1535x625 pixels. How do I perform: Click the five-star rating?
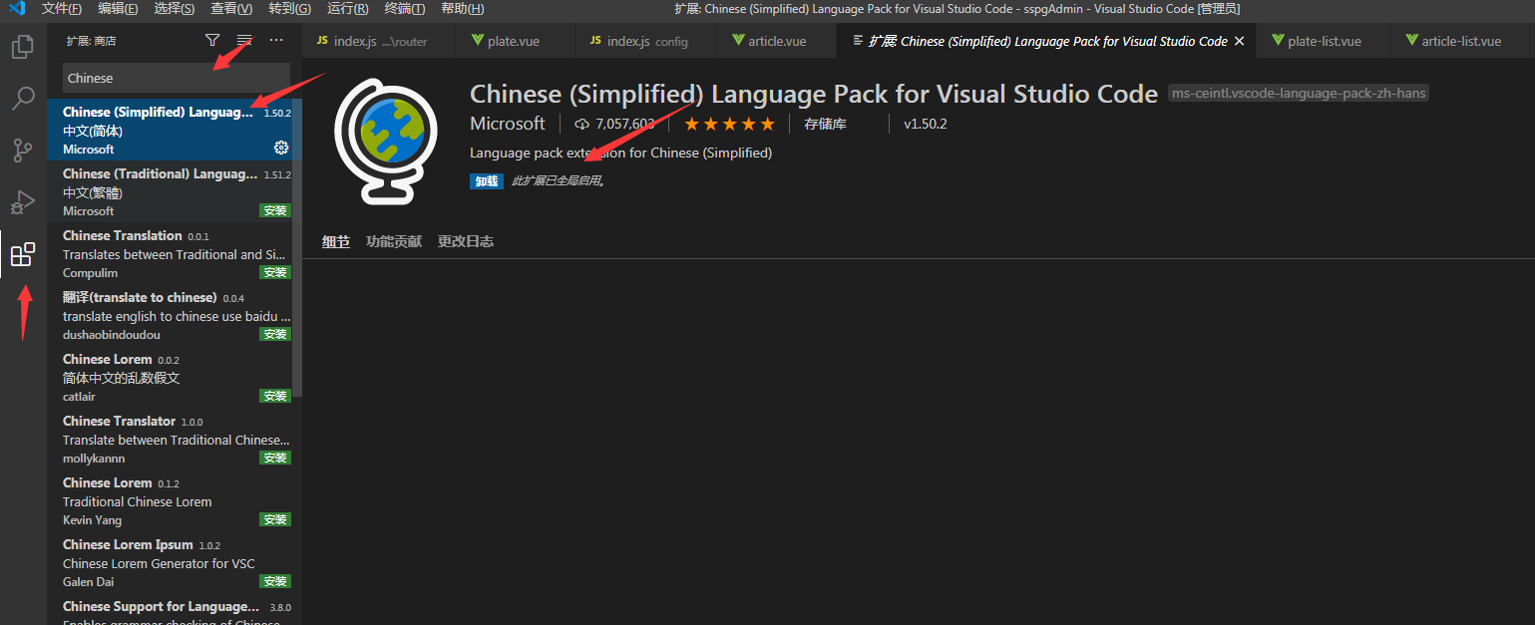(729, 124)
